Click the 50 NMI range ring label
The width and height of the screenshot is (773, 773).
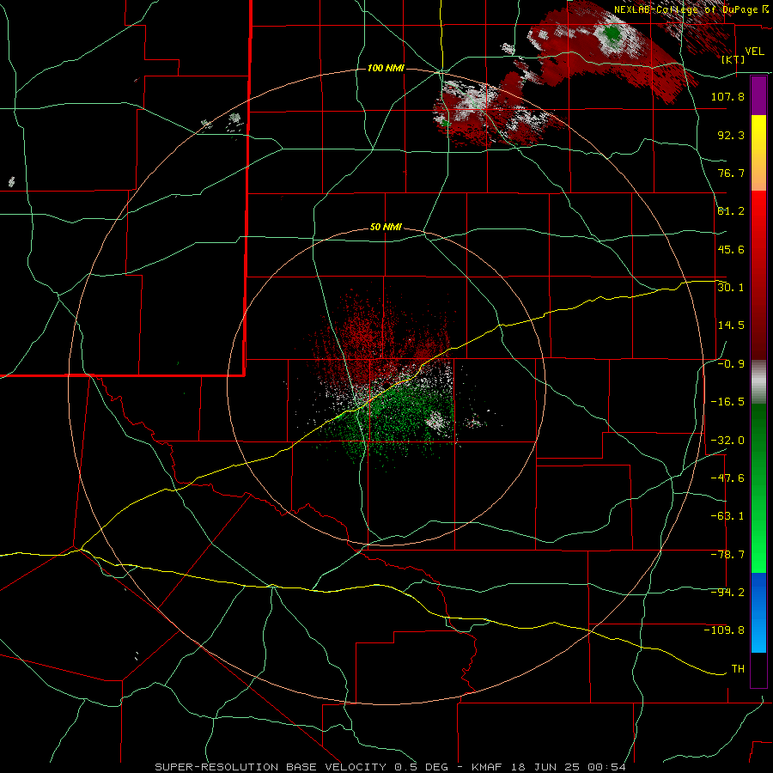click(386, 228)
